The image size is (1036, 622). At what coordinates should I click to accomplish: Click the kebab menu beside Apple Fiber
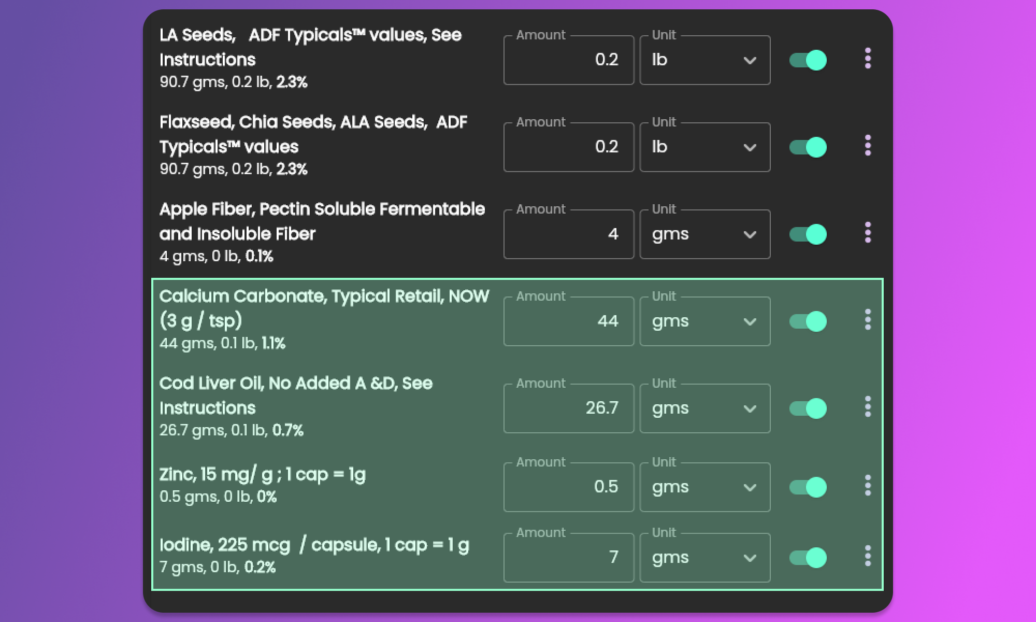coord(868,233)
